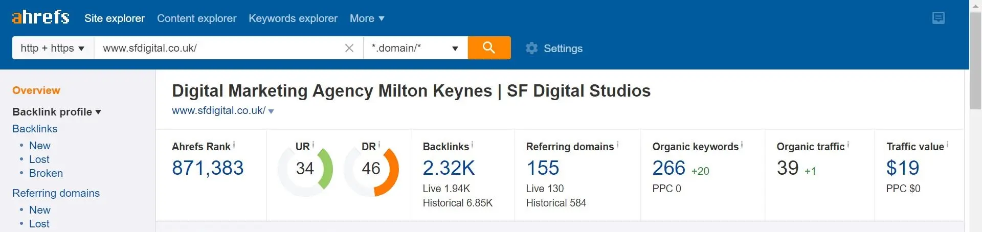Open the Broken backlinks link
Viewport: 982px width, 232px height.
46,173
